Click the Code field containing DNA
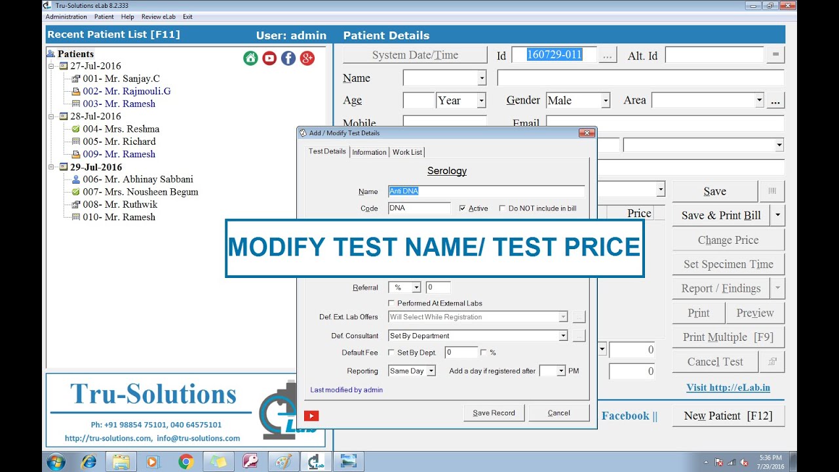This screenshot has height=472, width=839. (419, 208)
